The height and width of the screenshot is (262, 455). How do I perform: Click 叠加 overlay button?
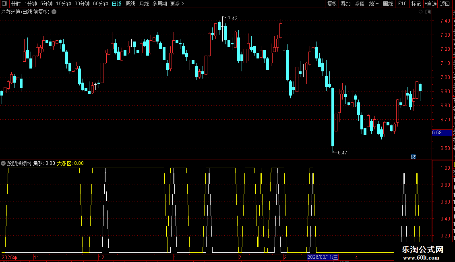345,4
